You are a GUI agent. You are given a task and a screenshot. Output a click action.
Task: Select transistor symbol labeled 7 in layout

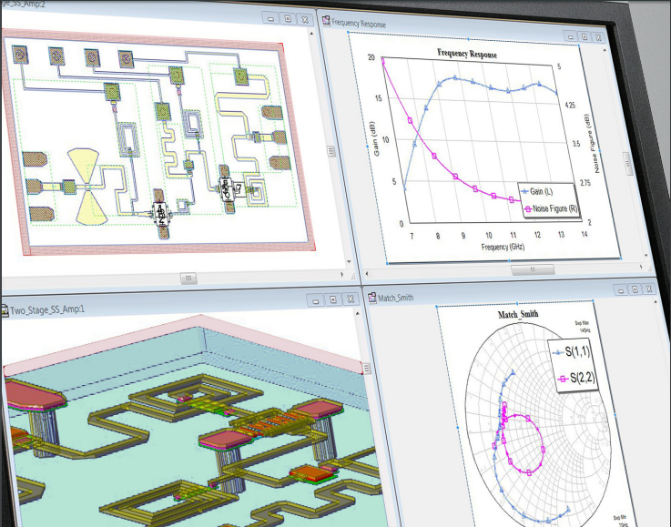point(230,189)
